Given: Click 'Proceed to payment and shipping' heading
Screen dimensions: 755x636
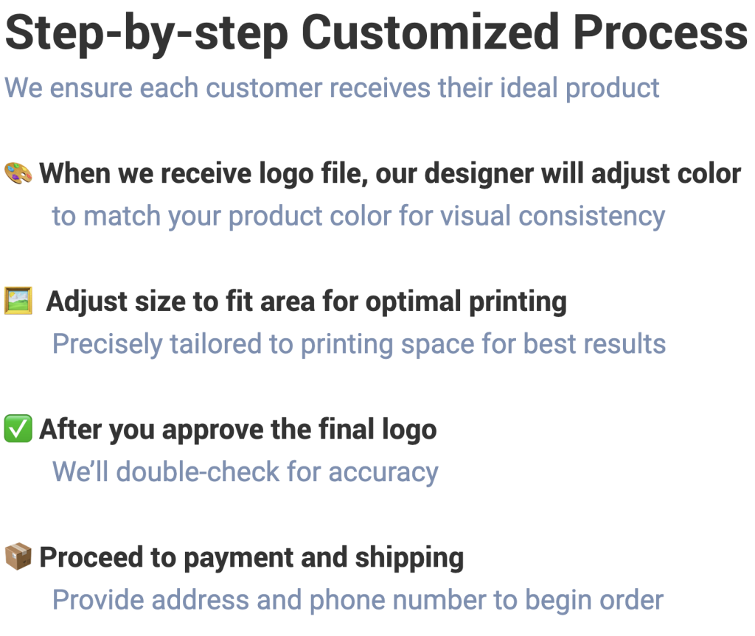Looking at the screenshot, I should (252, 558).
